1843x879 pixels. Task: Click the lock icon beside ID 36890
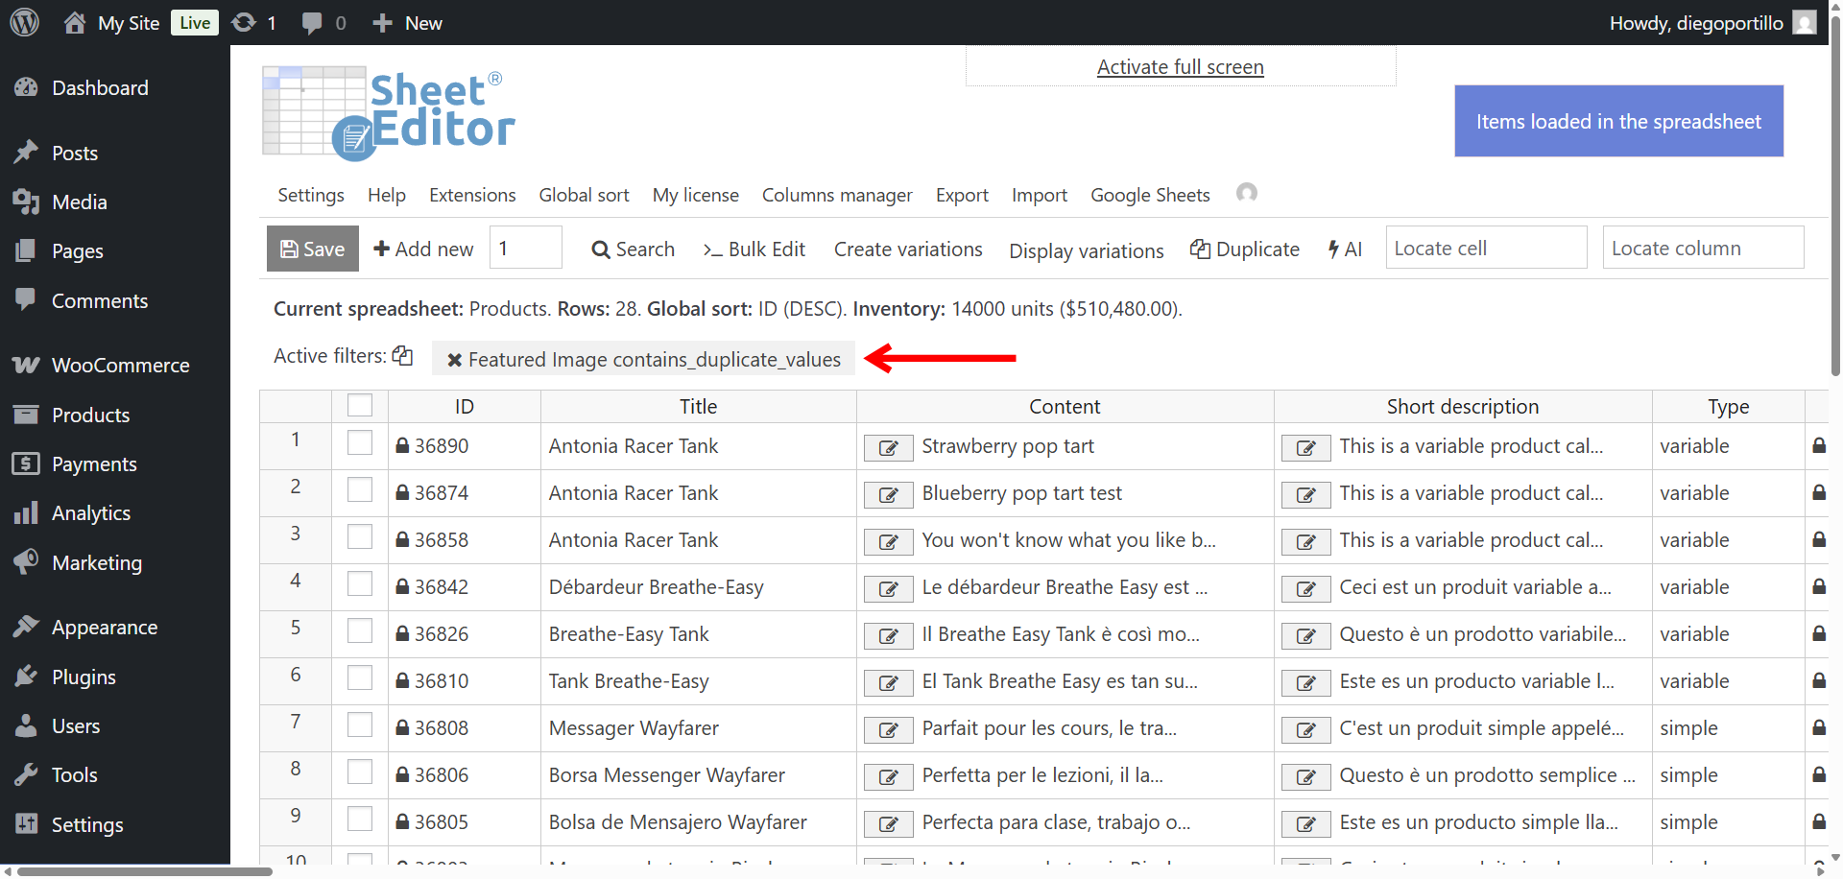click(403, 446)
